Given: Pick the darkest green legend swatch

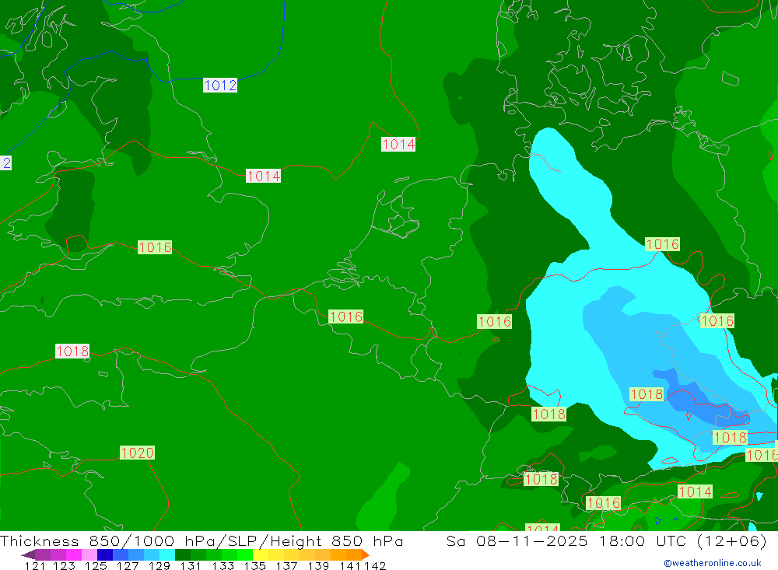Looking at the screenshot, I should [183, 554].
